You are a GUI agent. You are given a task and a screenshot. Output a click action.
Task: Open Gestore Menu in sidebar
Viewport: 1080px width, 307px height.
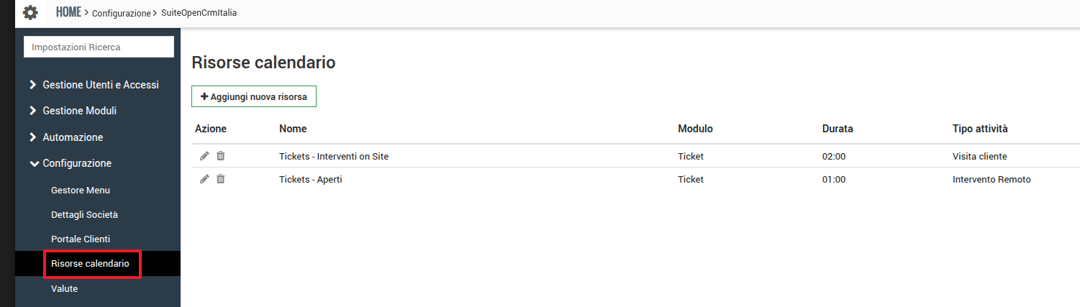(80, 191)
